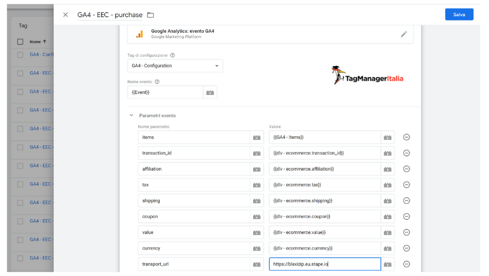This screenshot has width=489, height=276.
Task: Open variable picker for shipping name
Action: [x=257, y=201]
